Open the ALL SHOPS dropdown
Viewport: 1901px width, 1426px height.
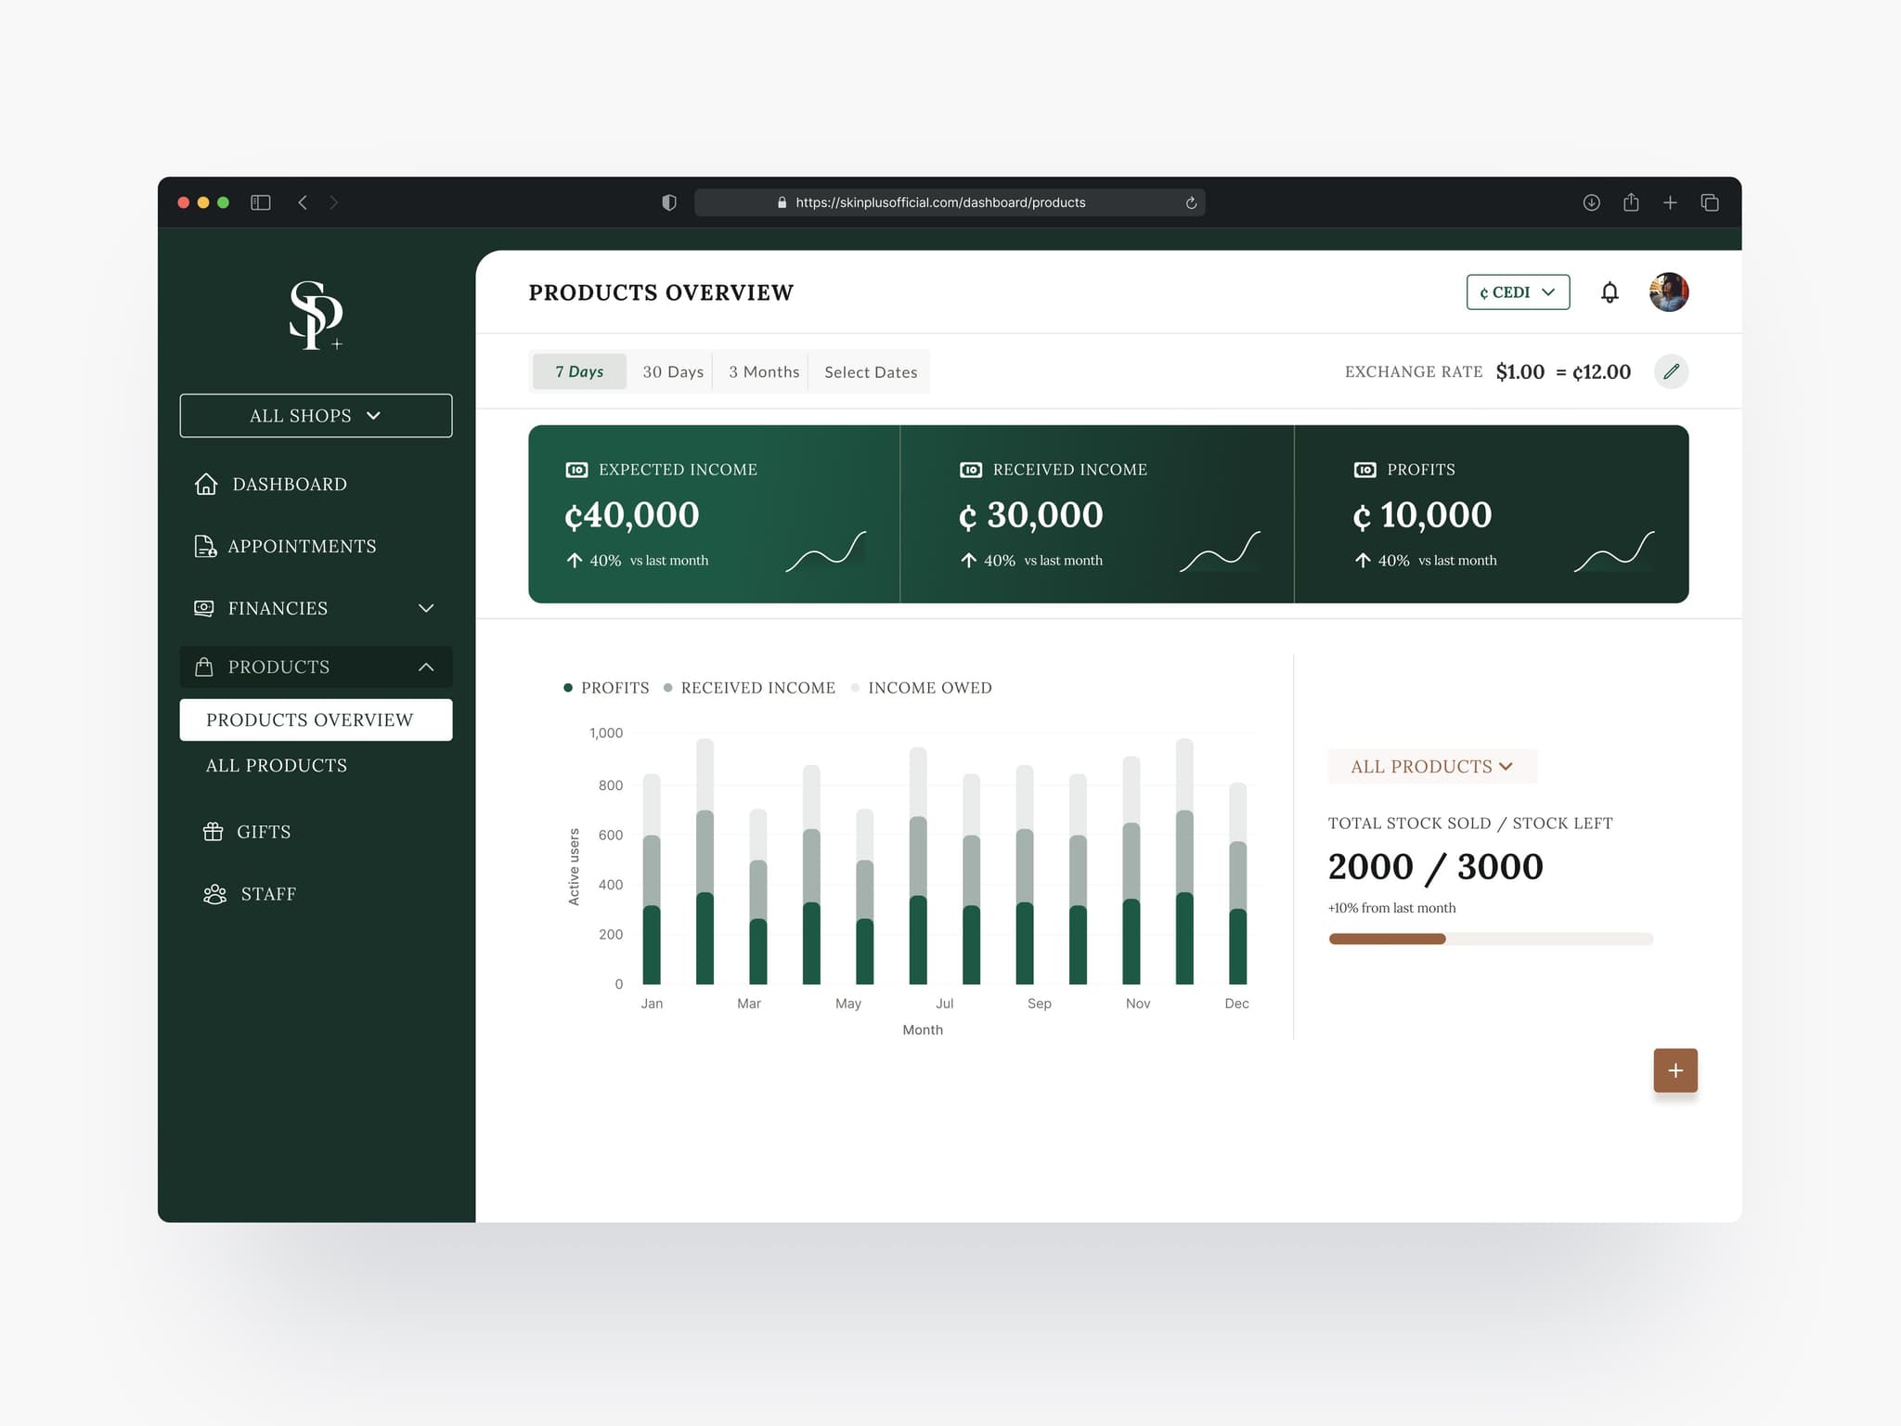pos(316,416)
